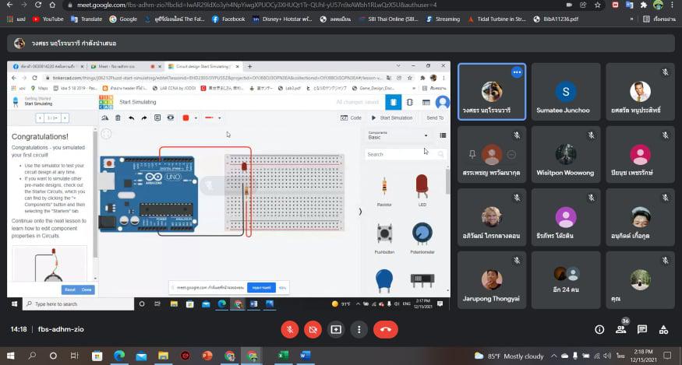
Task: Bookmark this page with the star icon
Action: 598,5
